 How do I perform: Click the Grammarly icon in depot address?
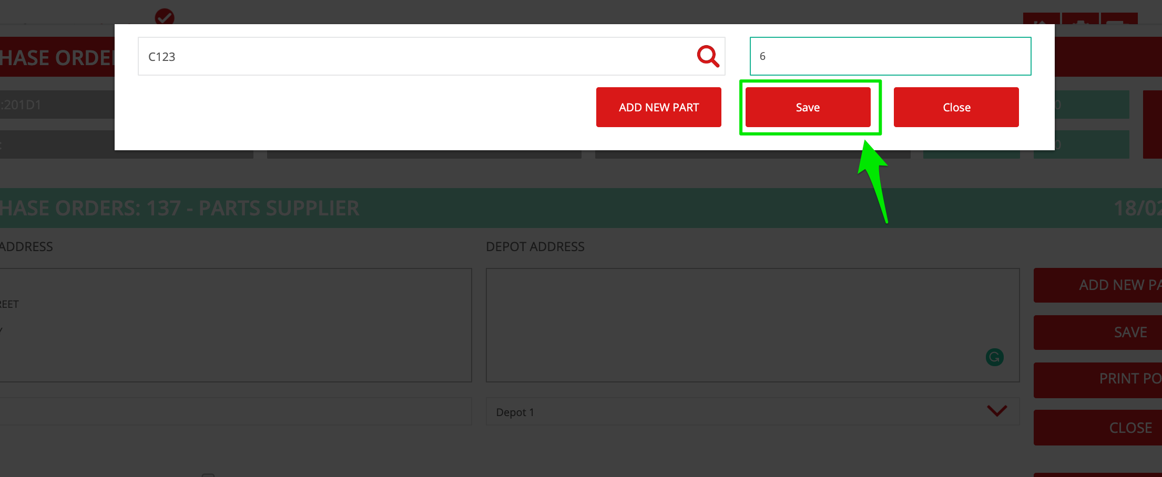(994, 357)
